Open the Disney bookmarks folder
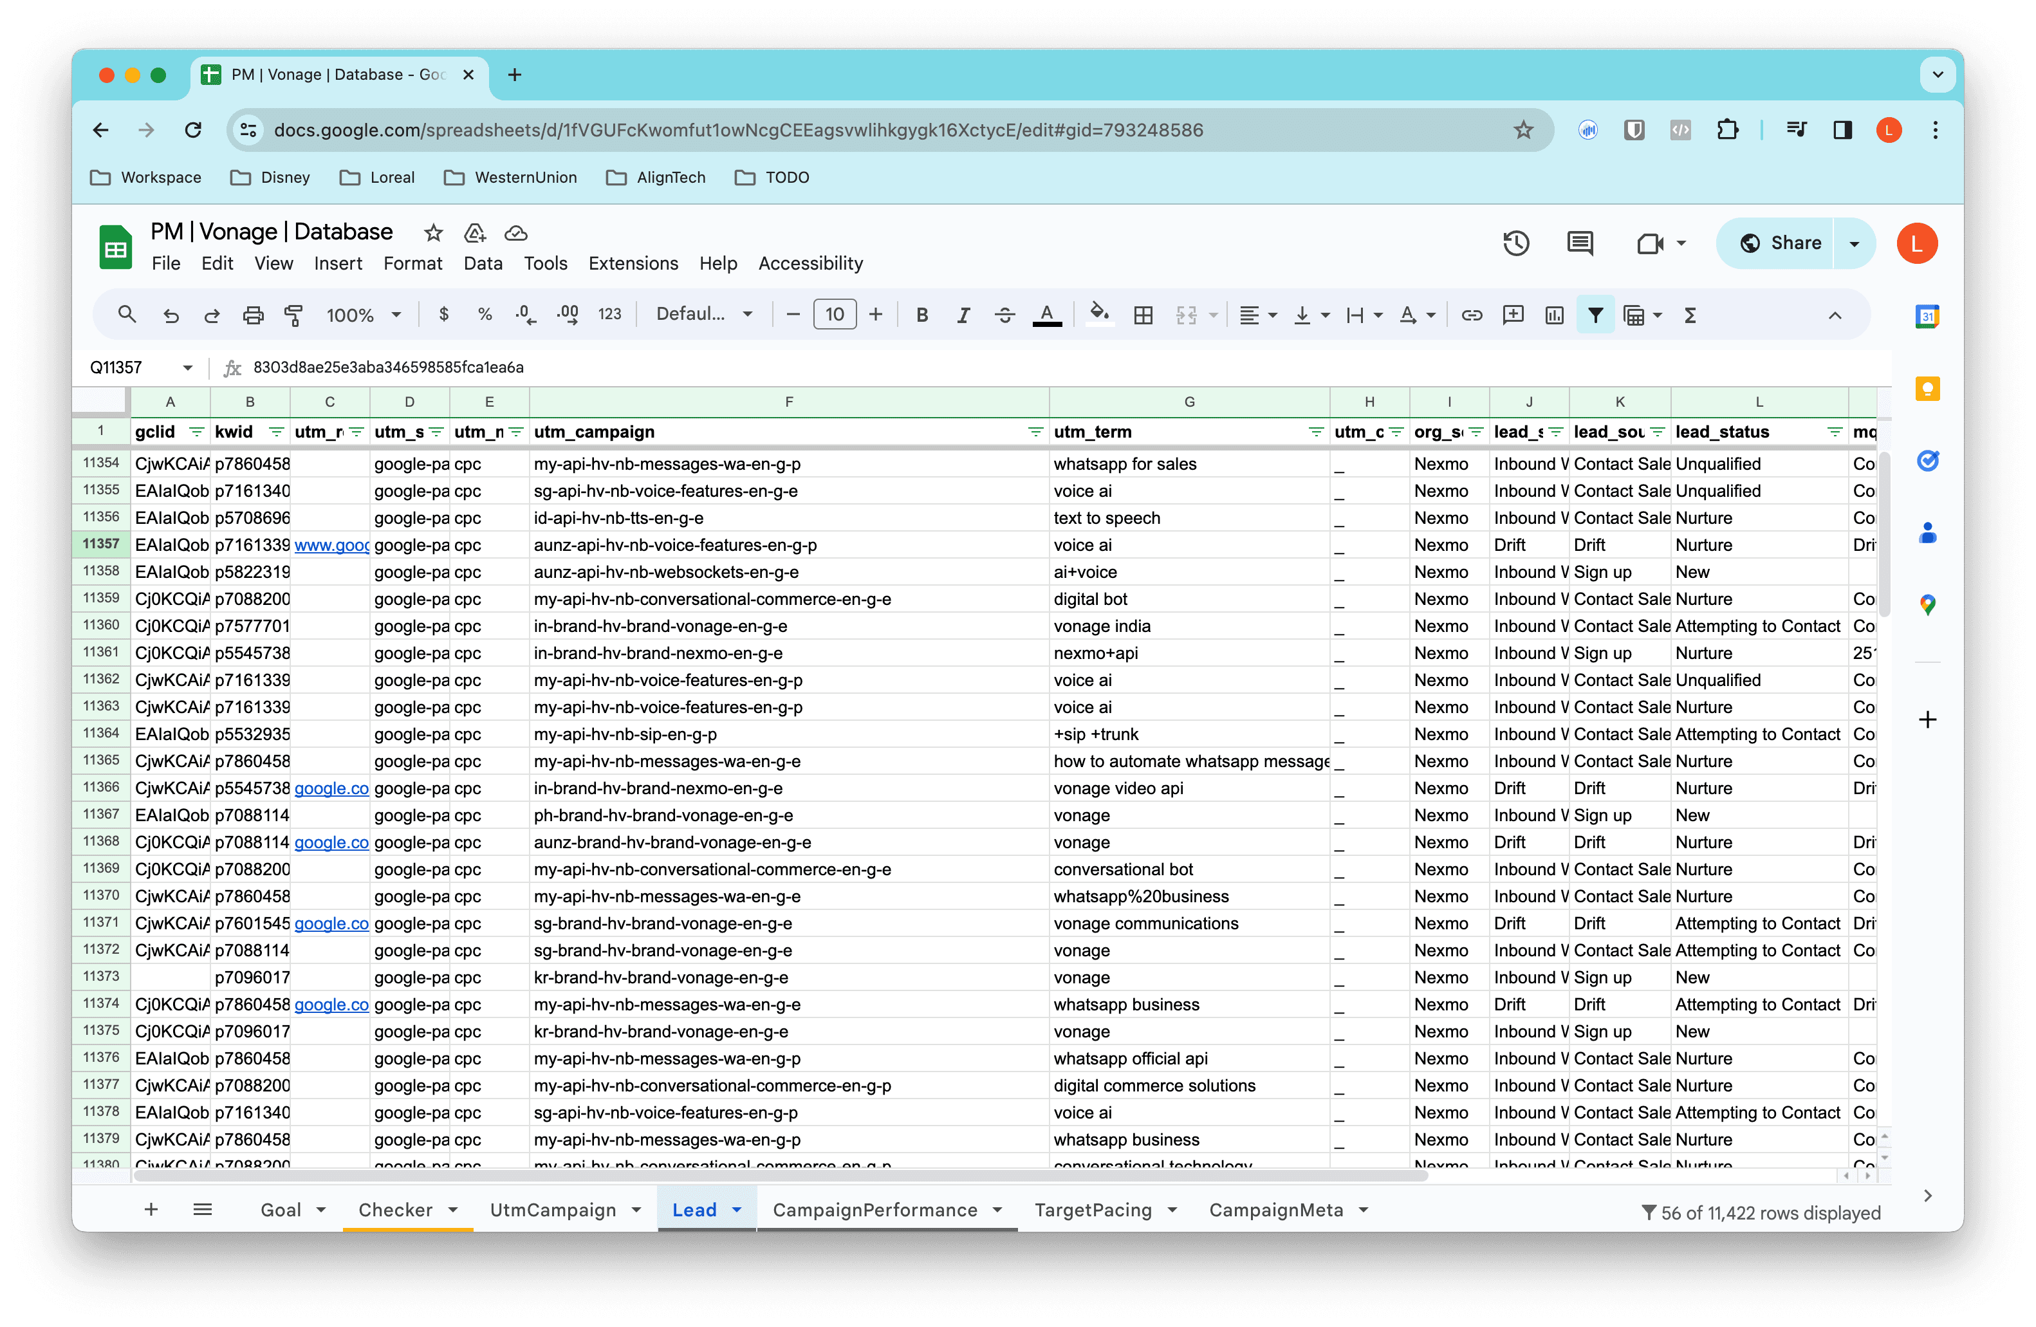Screen dimensions: 2036x1327 click(x=270, y=177)
